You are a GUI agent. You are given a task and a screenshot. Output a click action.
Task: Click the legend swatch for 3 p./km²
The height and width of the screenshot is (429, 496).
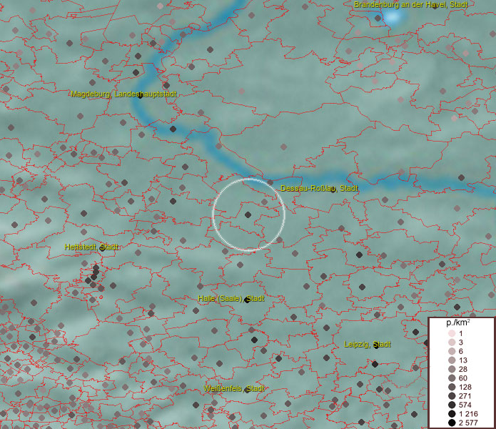pyautogui.click(x=452, y=342)
